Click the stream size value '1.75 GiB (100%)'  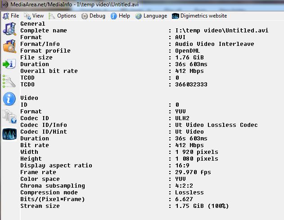coord(202,206)
